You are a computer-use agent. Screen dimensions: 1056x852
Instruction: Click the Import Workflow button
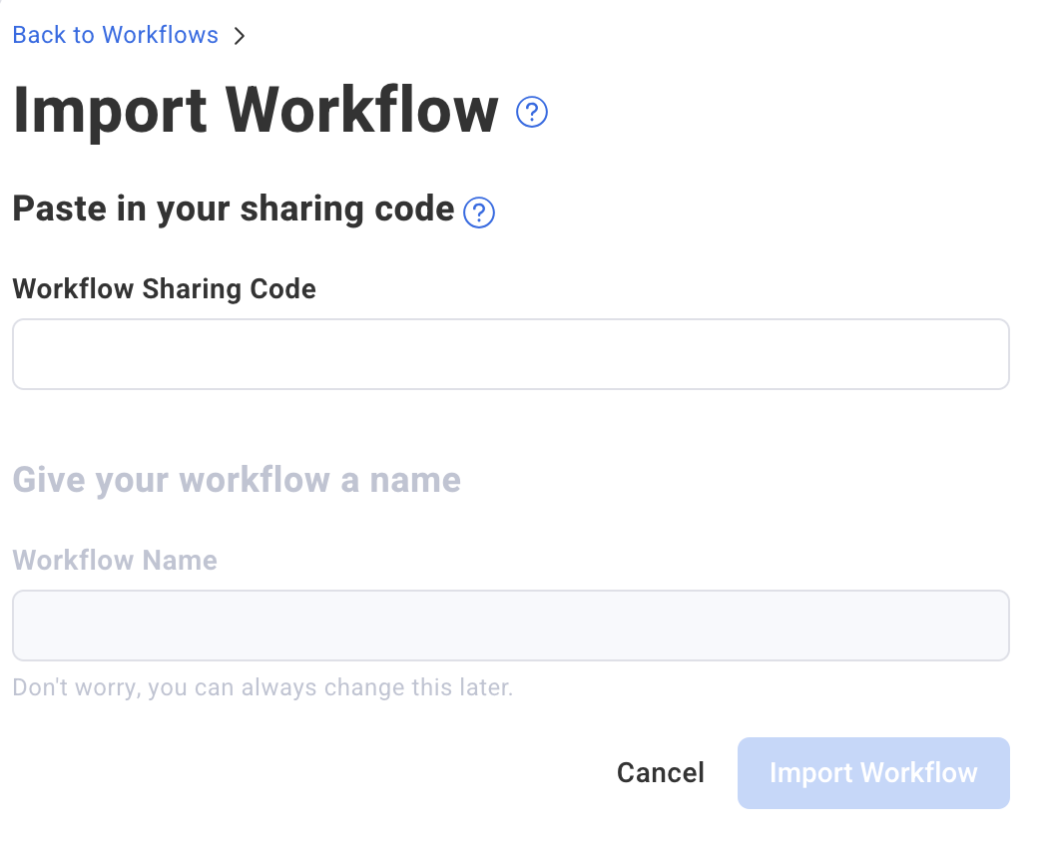[872, 772]
